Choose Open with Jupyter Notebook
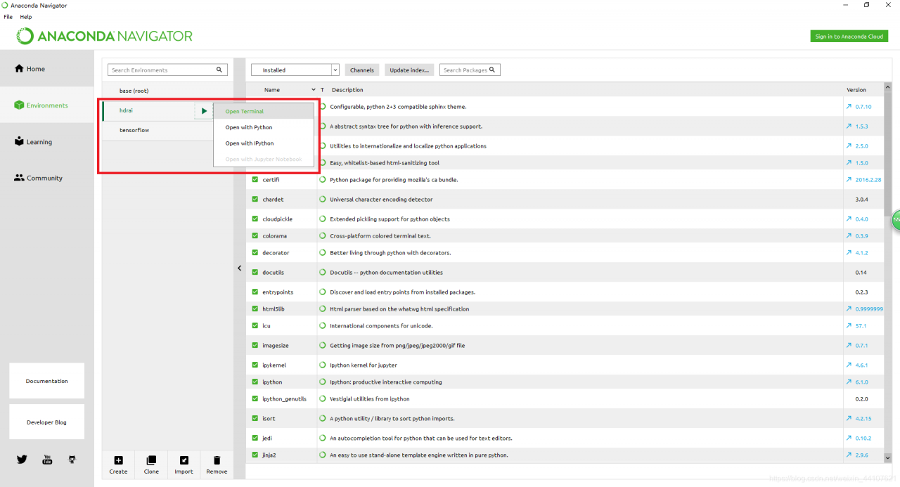The image size is (900, 487). (x=264, y=160)
